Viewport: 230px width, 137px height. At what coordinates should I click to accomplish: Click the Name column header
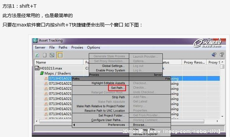(59, 62)
